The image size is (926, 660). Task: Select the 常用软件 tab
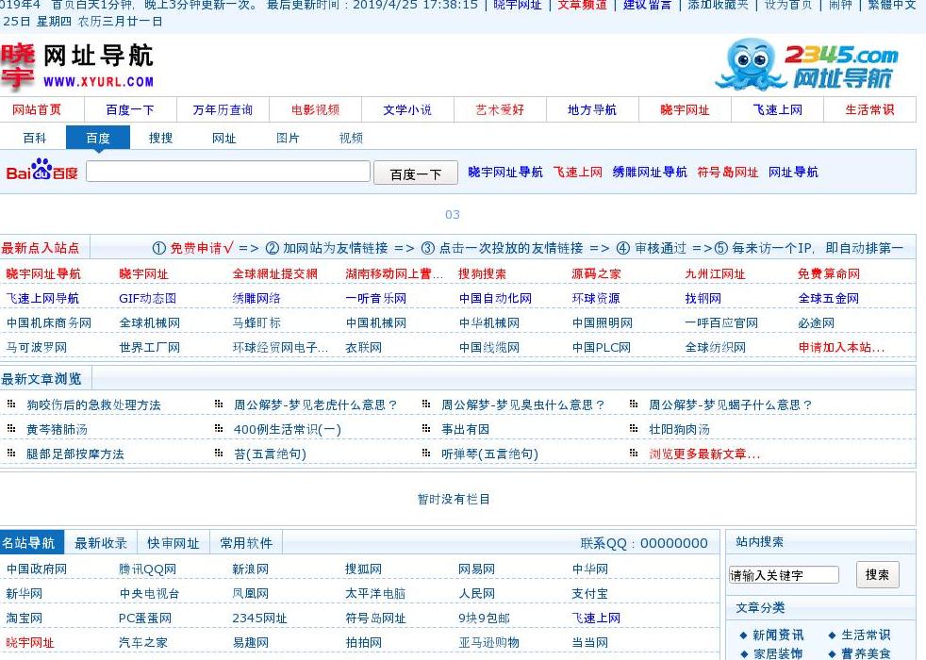click(x=246, y=543)
